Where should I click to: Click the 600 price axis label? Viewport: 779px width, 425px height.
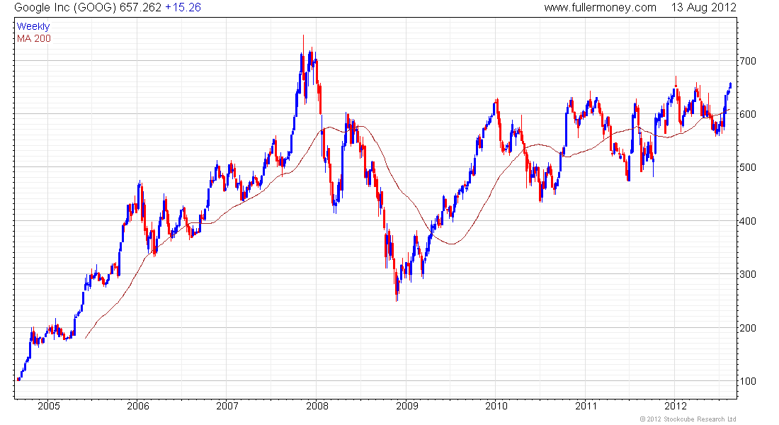coord(748,114)
